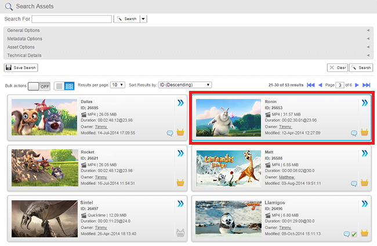Open the Ronin asset's double-arrow menu
The image size is (377, 246).
click(x=364, y=103)
